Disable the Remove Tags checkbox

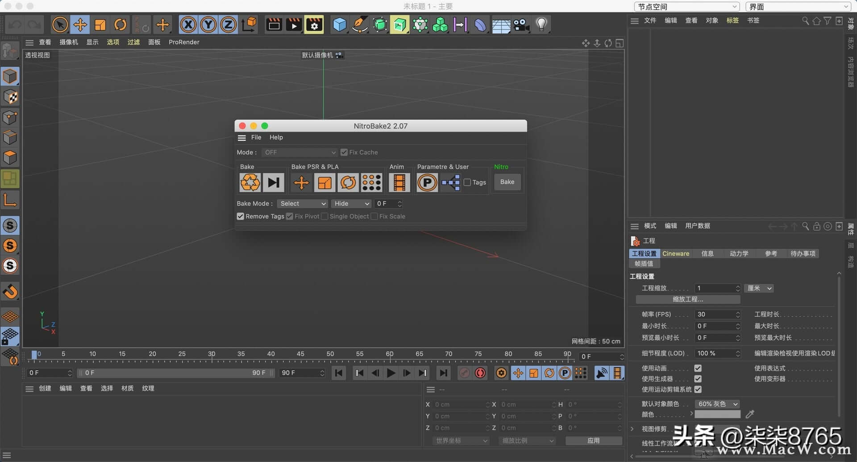pos(240,216)
